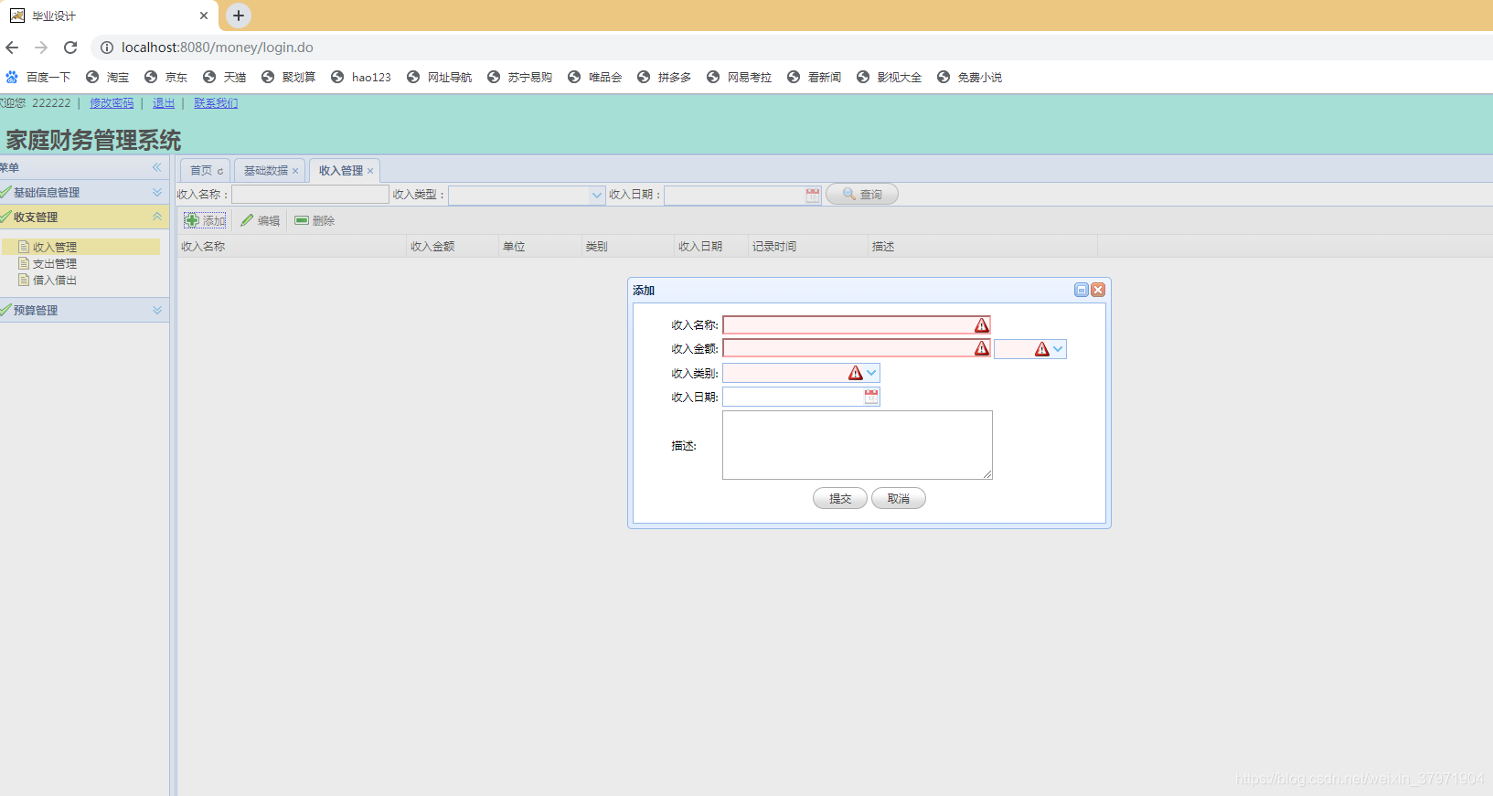
Task: Click the 编辑 edit pencil button
Action: (x=261, y=220)
